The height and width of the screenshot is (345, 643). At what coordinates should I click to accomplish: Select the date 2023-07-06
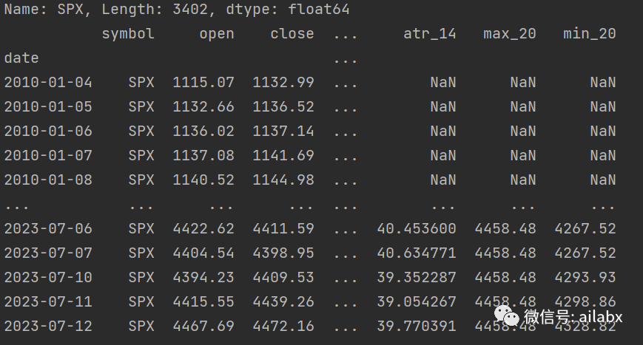48,229
